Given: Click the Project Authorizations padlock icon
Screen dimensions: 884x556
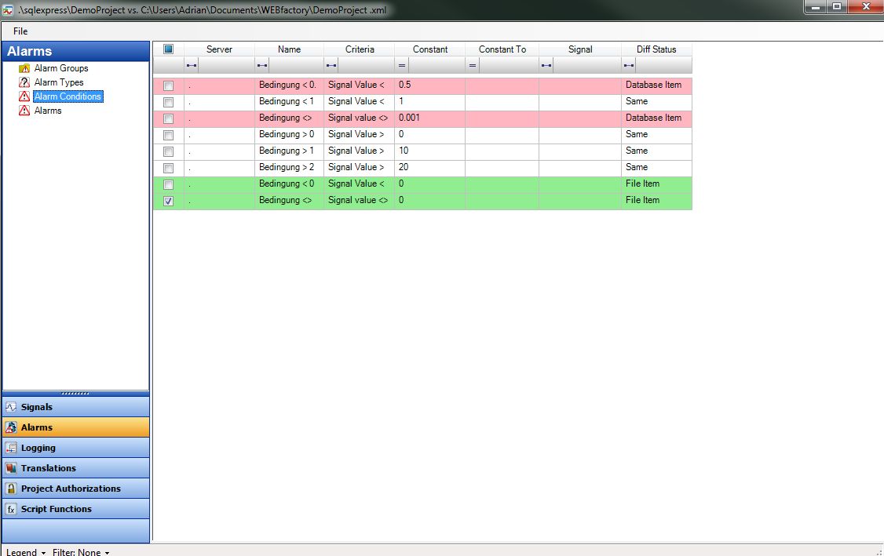Looking at the screenshot, I should click(x=11, y=488).
